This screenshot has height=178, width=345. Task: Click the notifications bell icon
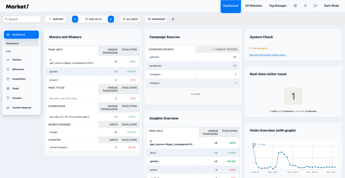click(x=305, y=6)
